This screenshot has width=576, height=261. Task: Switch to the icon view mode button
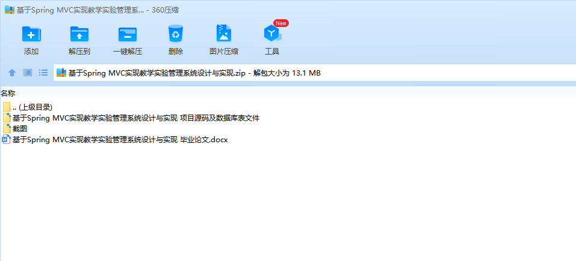pyautogui.click(x=28, y=73)
